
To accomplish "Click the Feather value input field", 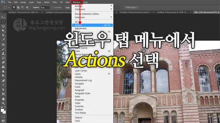I will click(45, 7).
